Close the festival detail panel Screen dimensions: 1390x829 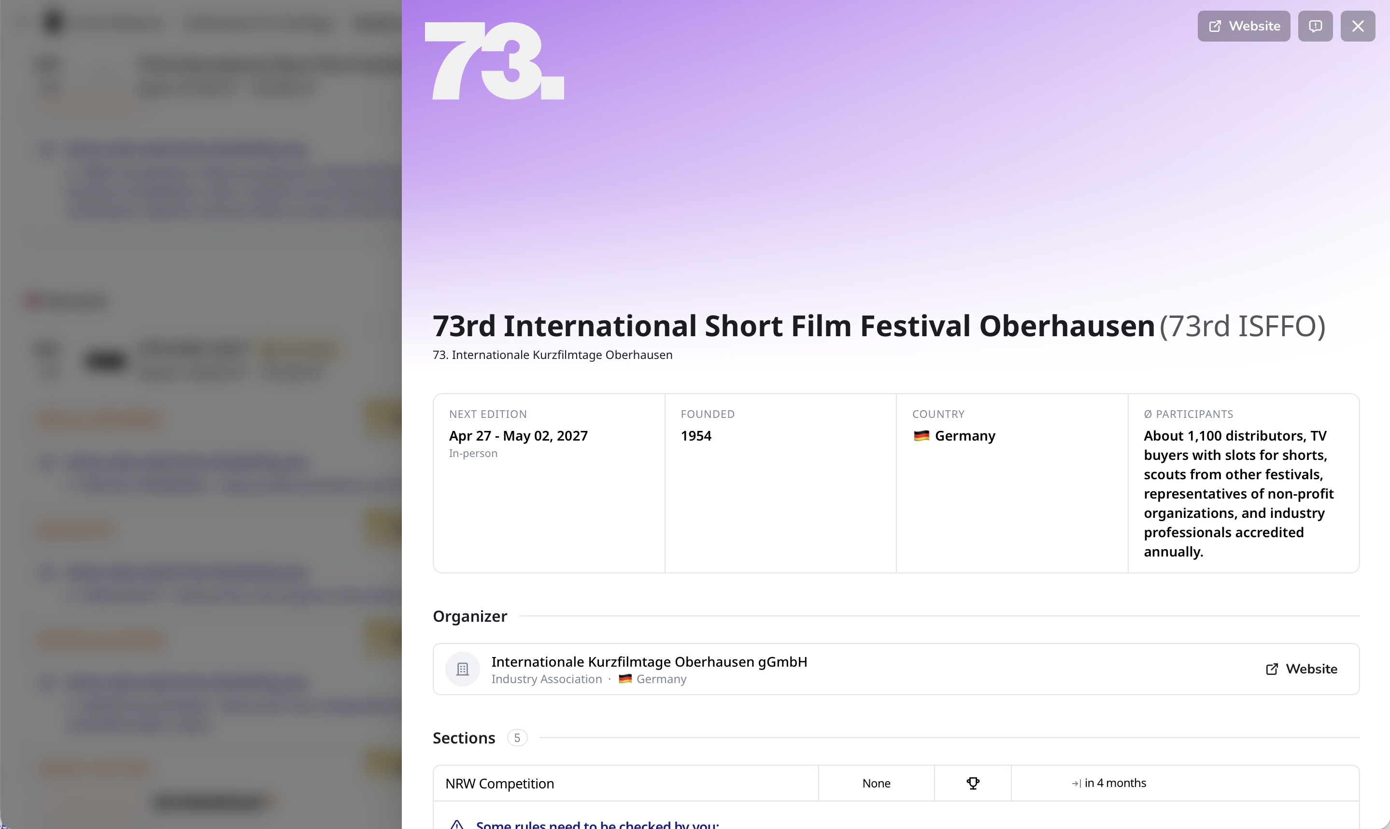pos(1358,26)
